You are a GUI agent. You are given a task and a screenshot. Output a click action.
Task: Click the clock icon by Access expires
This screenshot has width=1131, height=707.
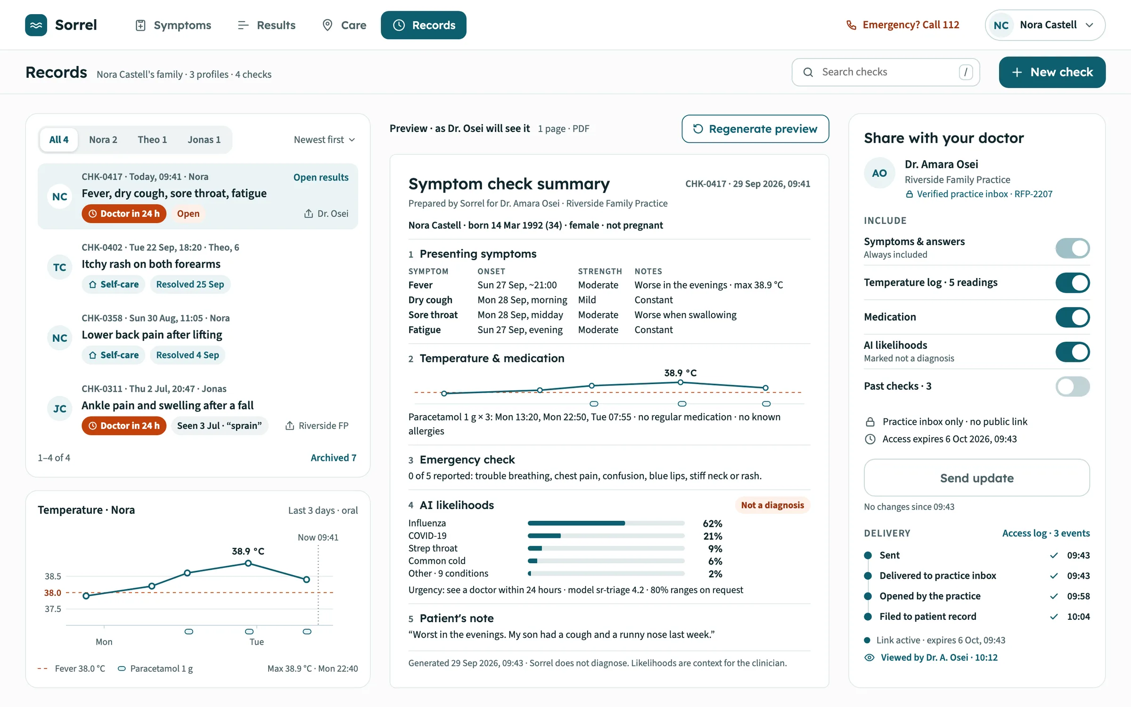pos(870,439)
